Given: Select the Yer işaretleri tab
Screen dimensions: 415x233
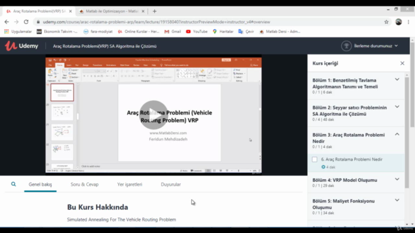Looking at the screenshot, I should (x=130, y=184).
